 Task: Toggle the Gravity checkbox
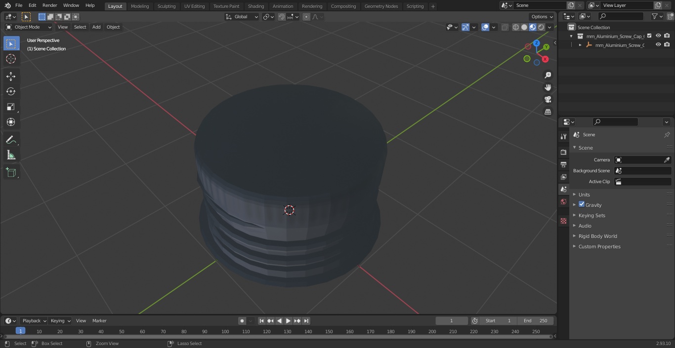pyautogui.click(x=582, y=204)
